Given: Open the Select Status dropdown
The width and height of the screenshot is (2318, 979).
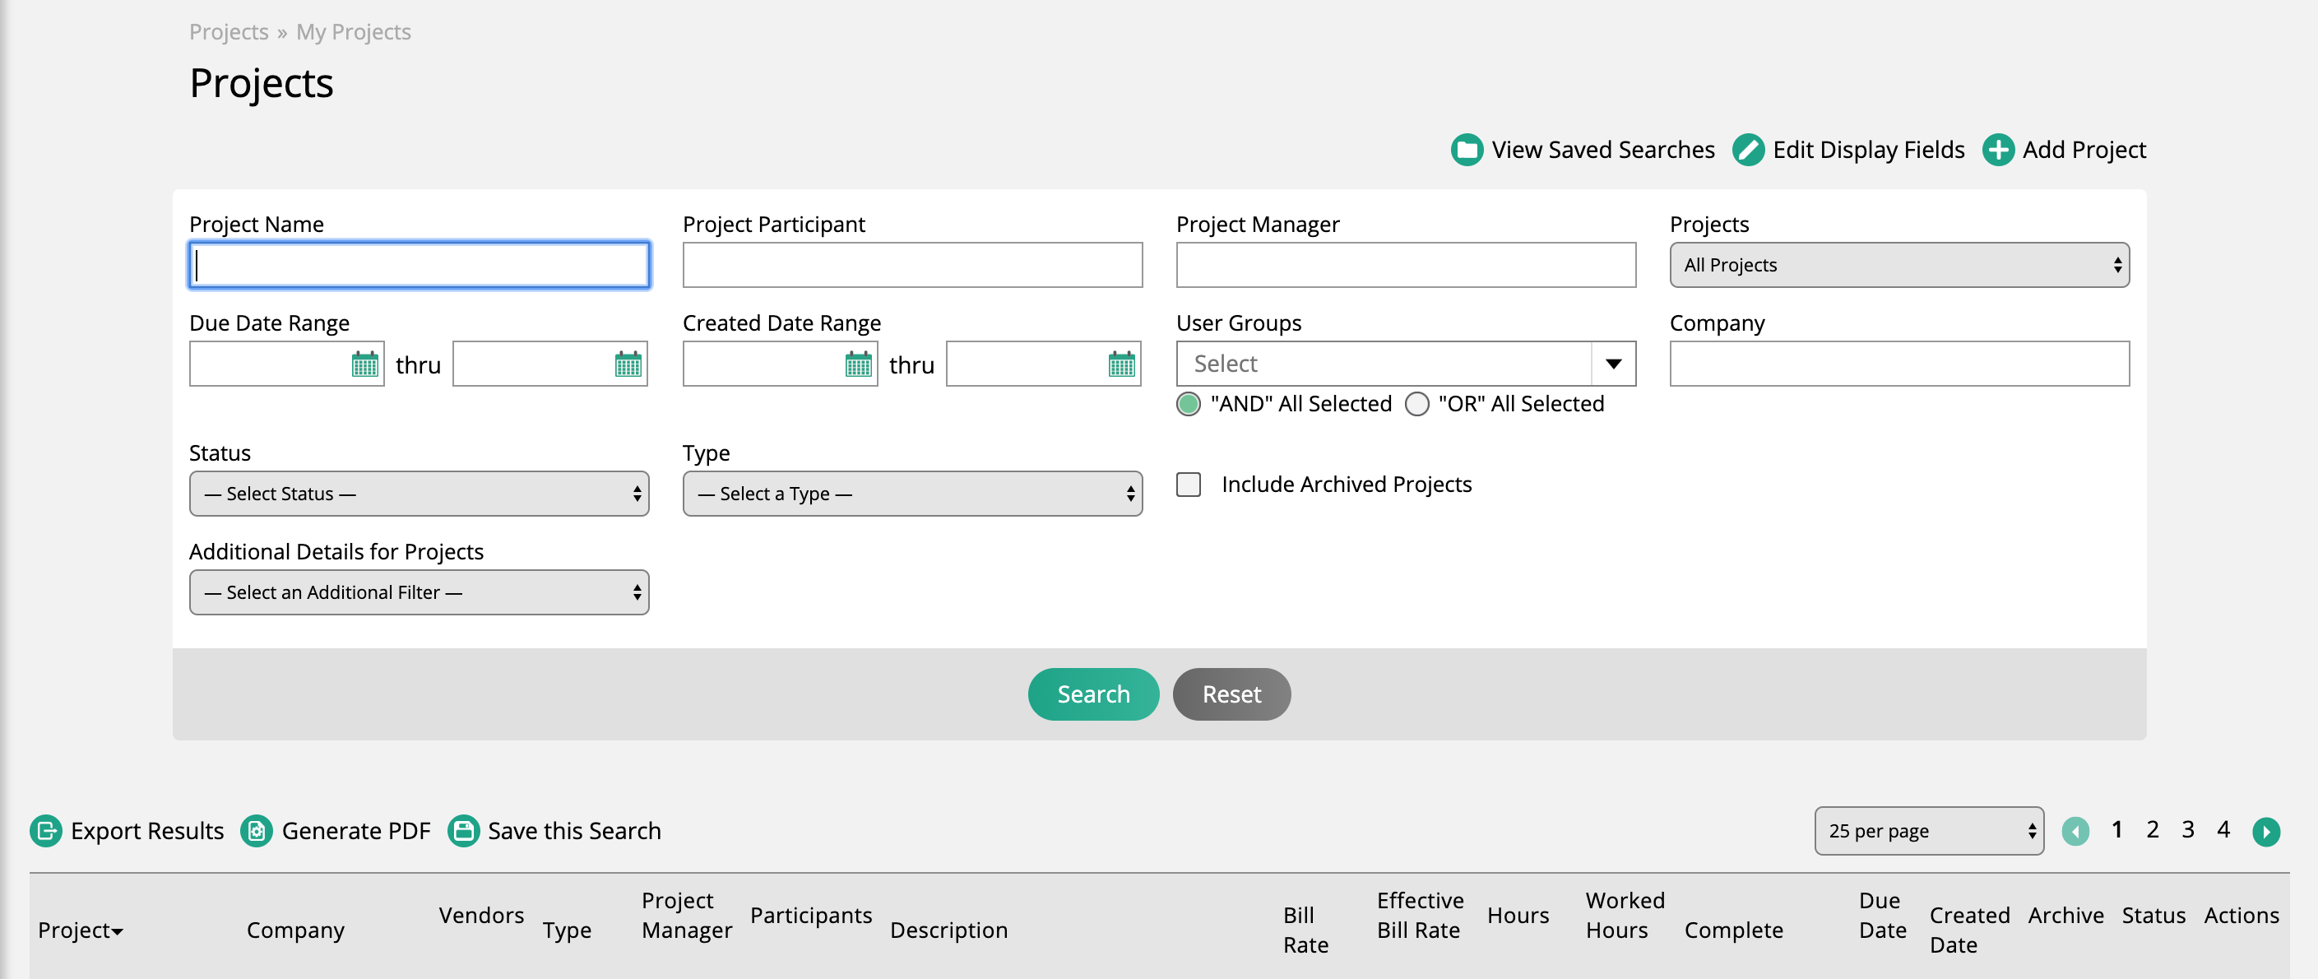Looking at the screenshot, I should tap(419, 493).
